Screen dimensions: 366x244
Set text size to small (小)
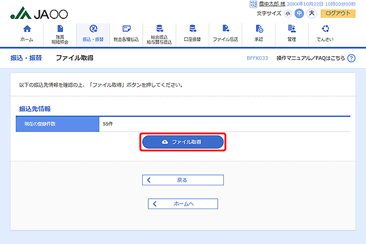[x=287, y=13]
